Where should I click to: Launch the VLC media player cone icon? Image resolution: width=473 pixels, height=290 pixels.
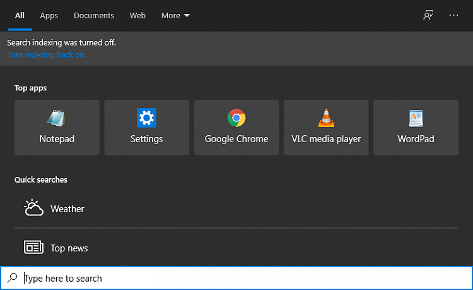pos(326,118)
